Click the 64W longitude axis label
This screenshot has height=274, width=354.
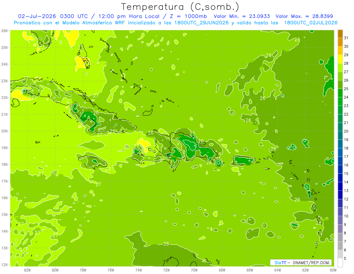point(278,270)
